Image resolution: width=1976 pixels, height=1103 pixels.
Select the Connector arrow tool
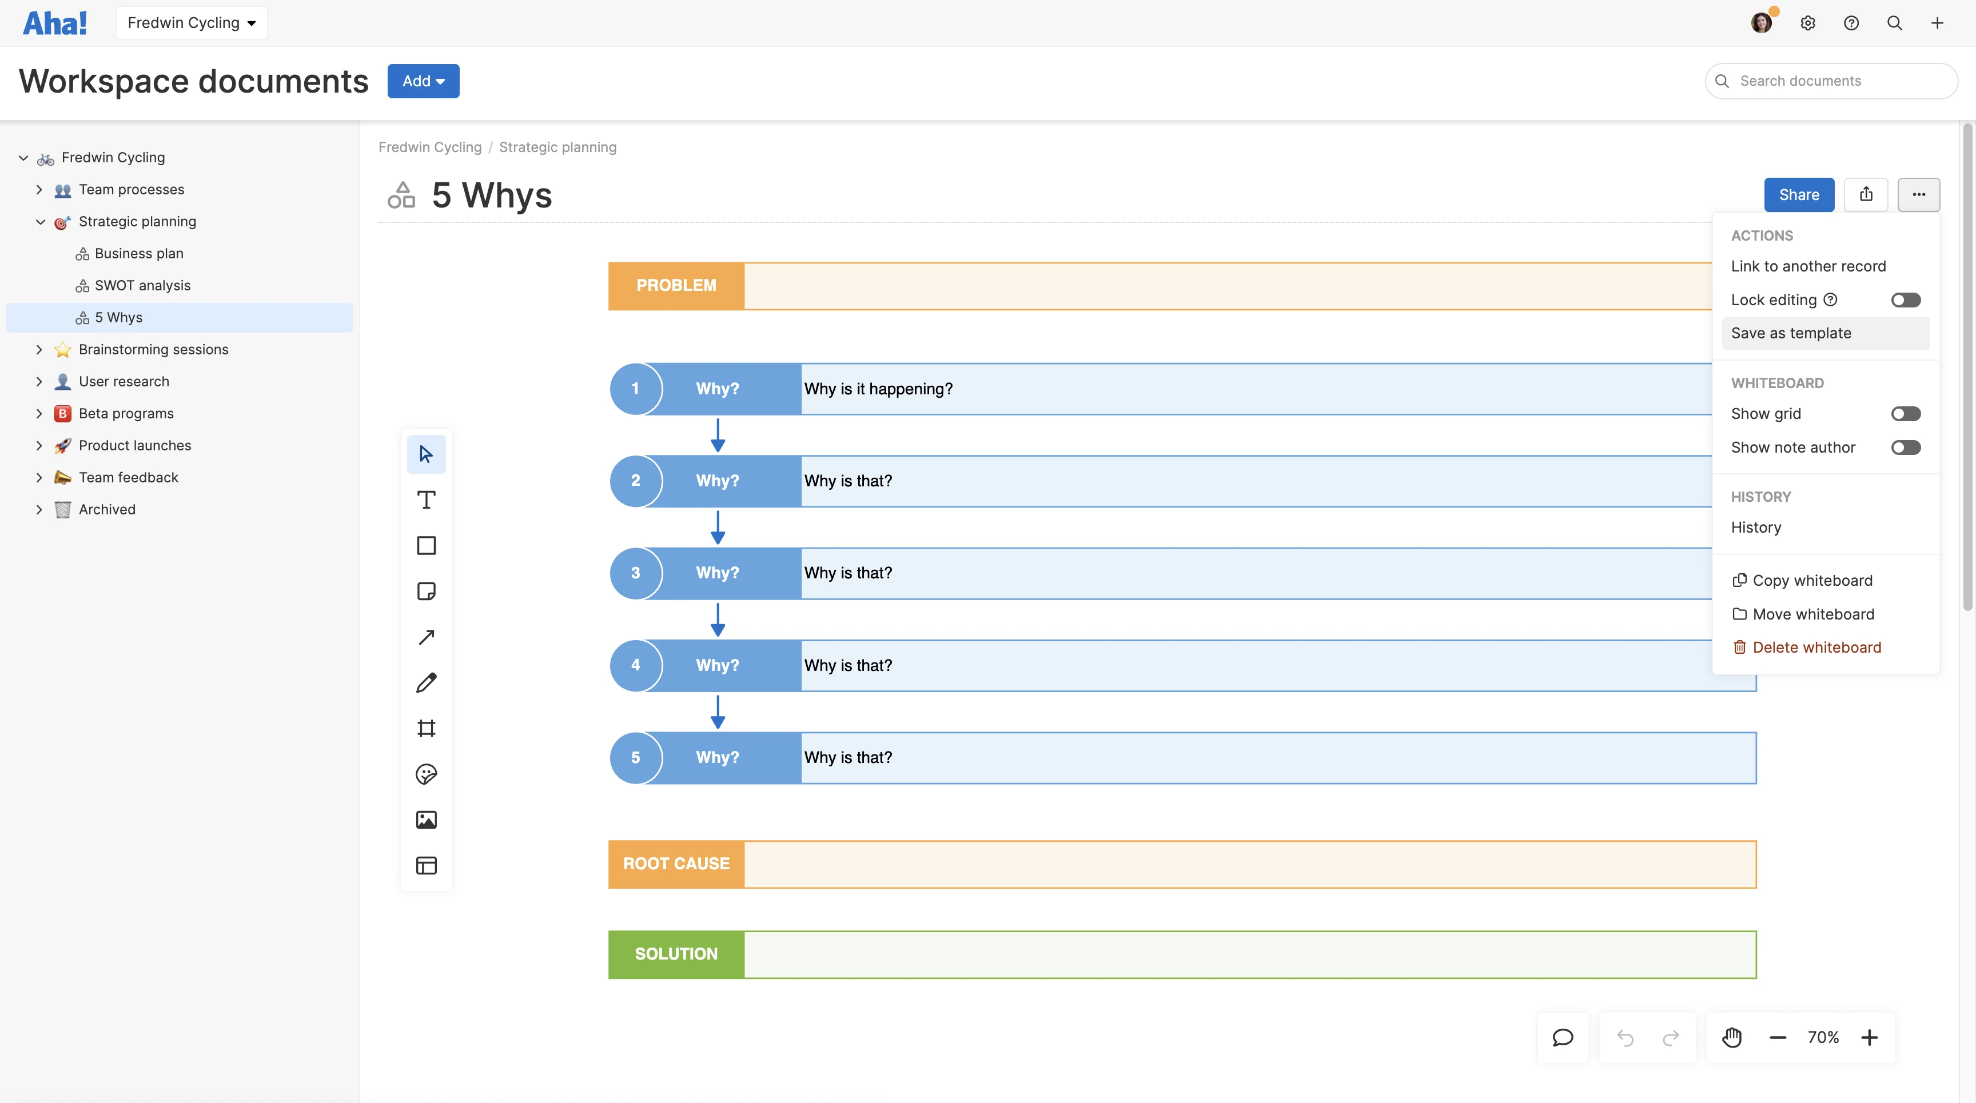click(427, 637)
